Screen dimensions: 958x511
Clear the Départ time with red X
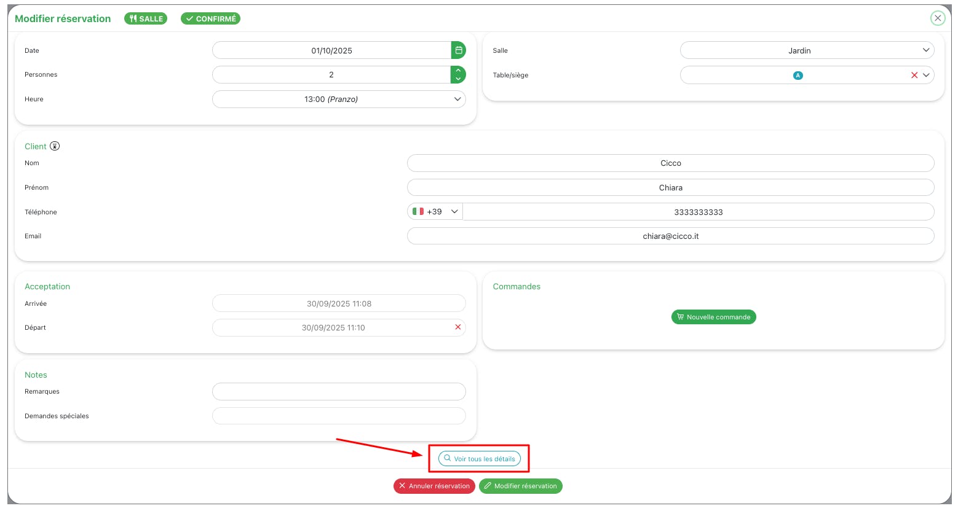coord(457,327)
